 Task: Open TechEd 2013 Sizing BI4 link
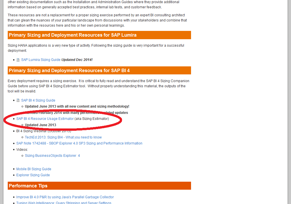click(63, 137)
